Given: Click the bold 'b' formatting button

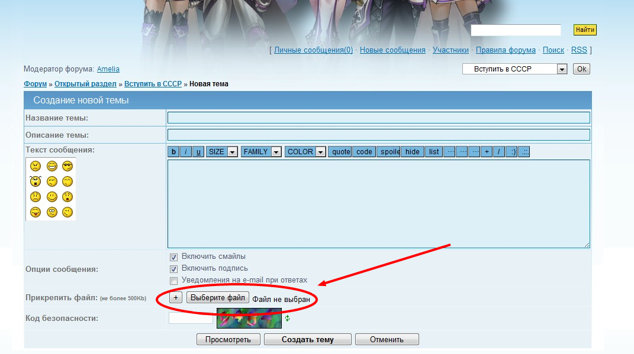Looking at the screenshot, I should [173, 152].
